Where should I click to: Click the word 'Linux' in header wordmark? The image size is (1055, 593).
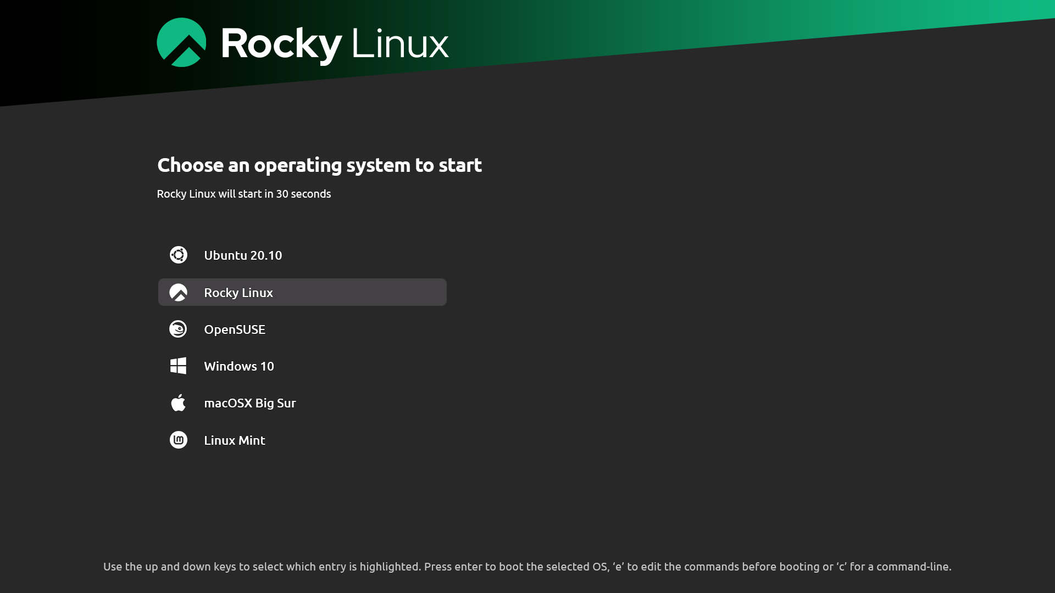400,43
